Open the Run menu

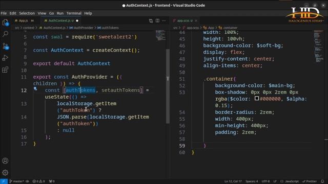click(x=60, y=13)
